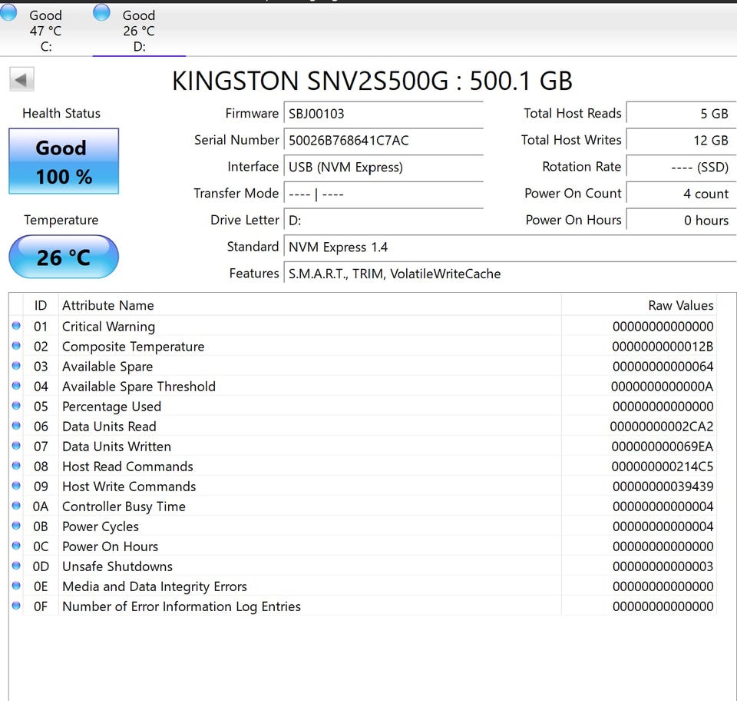Image resolution: width=737 pixels, height=701 pixels.
Task: Click raw value 000000000069EA
Action: point(663,447)
